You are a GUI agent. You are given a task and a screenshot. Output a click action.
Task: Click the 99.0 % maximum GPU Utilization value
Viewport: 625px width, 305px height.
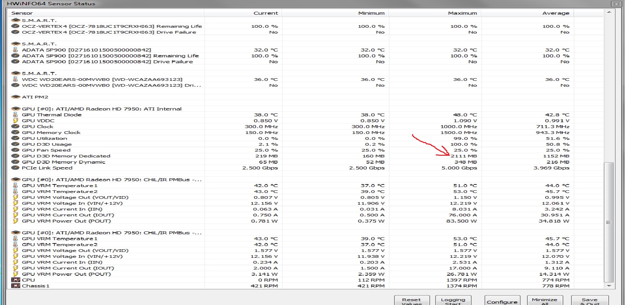click(x=465, y=138)
